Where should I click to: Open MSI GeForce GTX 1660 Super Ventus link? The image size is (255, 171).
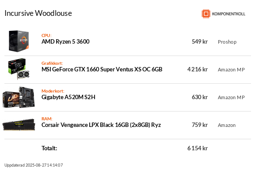[102, 70]
